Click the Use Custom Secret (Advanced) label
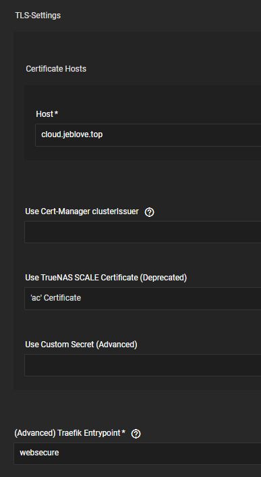261x477 pixels. pyautogui.click(x=81, y=345)
